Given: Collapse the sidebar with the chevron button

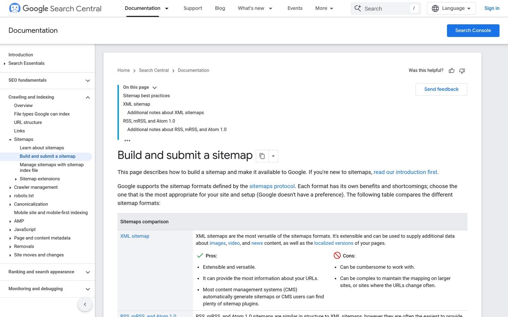Looking at the screenshot, I should pos(85,304).
